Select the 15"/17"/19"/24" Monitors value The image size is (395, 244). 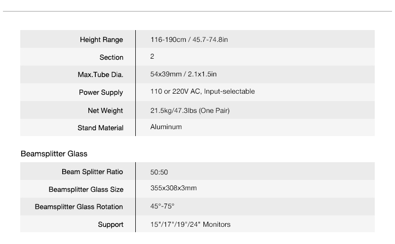[190, 224]
